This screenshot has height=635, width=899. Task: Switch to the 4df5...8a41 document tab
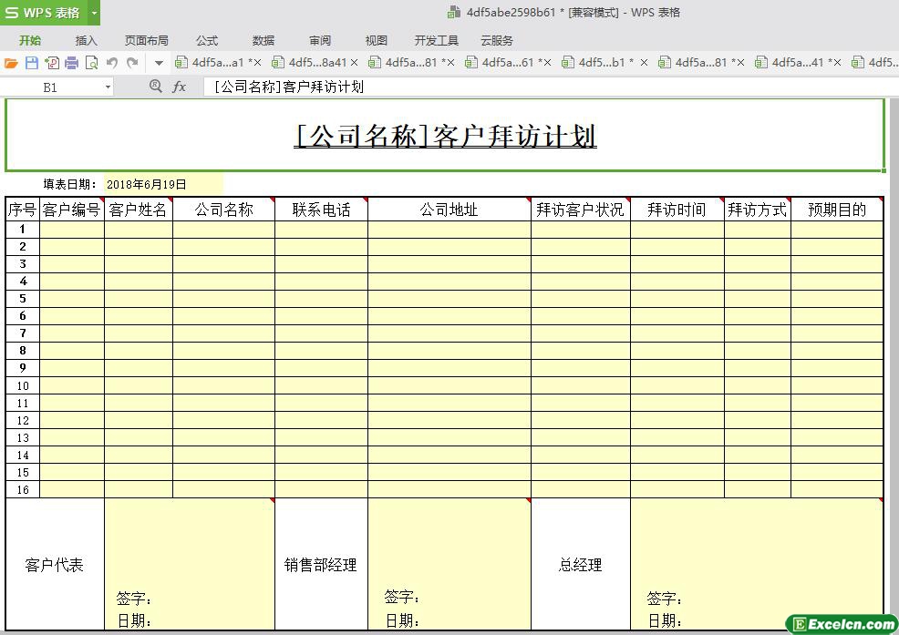pyautogui.click(x=316, y=63)
